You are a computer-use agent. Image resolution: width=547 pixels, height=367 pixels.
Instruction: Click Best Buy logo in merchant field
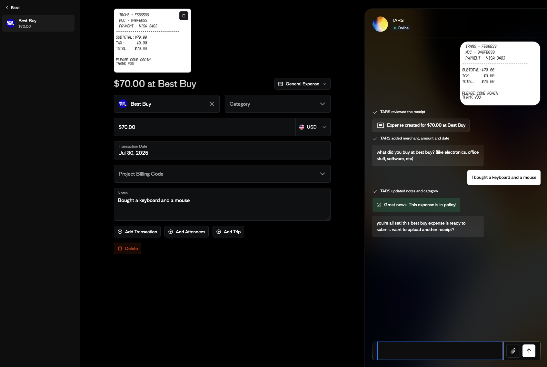click(x=123, y=104)
